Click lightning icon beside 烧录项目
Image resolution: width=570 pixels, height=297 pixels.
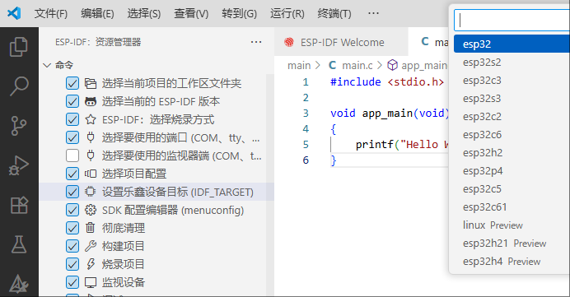91,264
